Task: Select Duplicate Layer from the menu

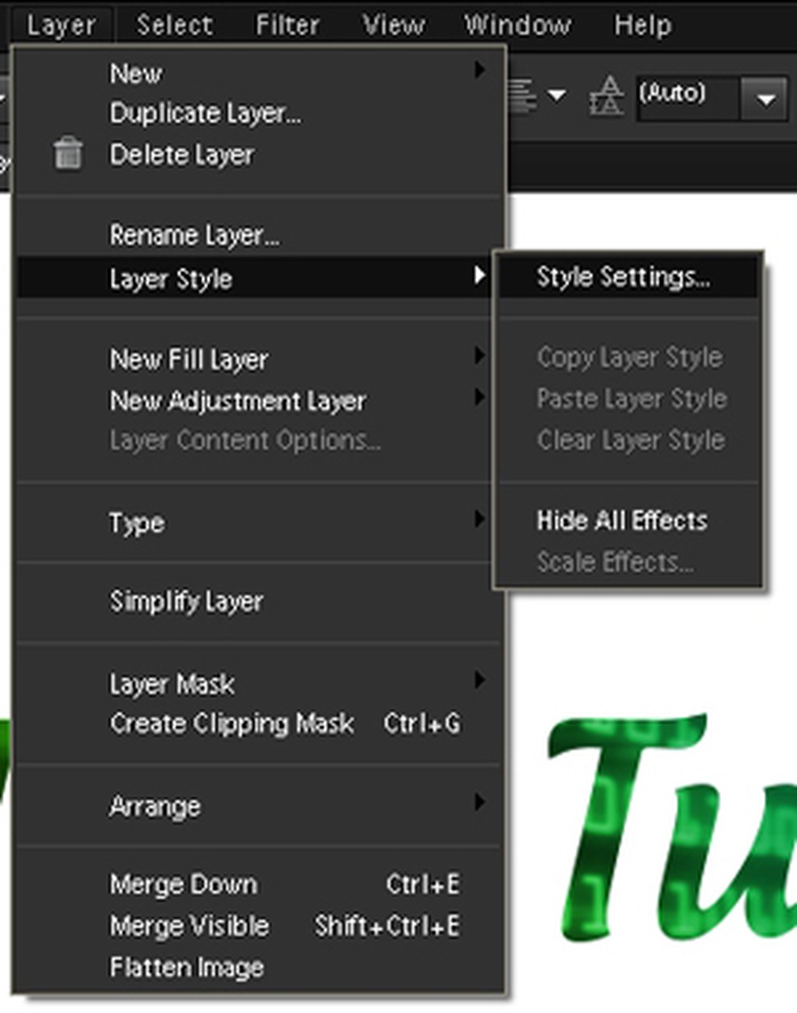Action: coord(205,113)
